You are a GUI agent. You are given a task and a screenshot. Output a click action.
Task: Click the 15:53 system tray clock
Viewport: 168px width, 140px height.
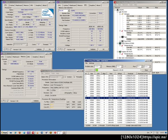coord(162,133)
